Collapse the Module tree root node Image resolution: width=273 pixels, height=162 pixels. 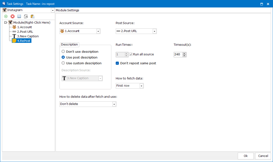click(x=6, y=23)
